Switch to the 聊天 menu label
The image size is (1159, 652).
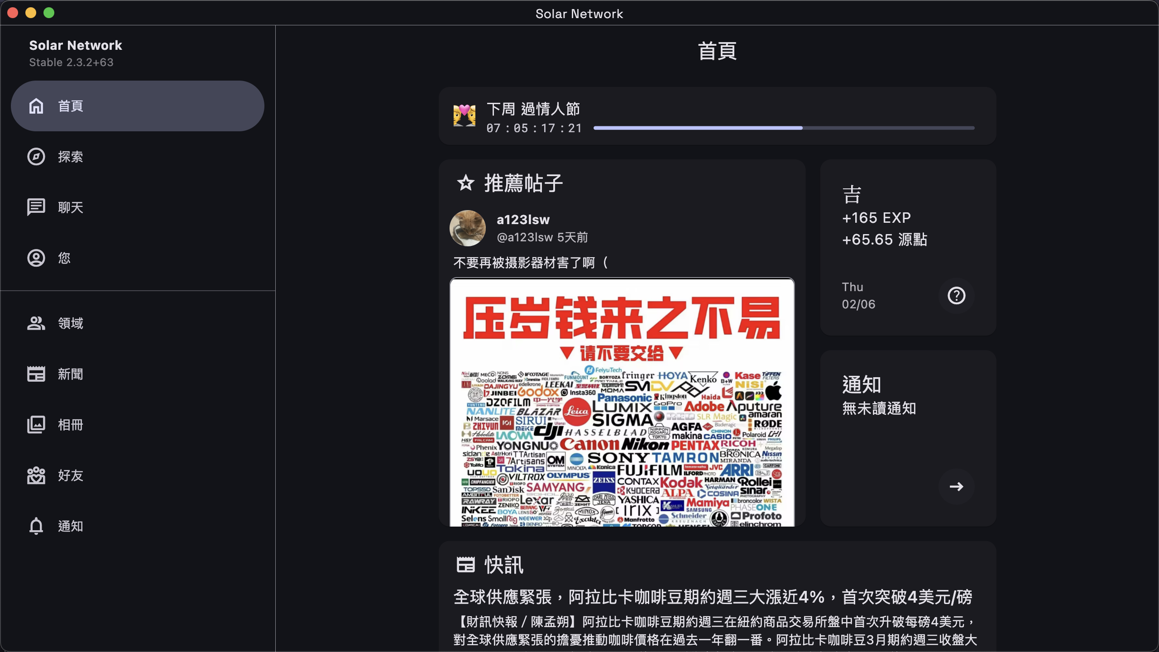point(71,207)
